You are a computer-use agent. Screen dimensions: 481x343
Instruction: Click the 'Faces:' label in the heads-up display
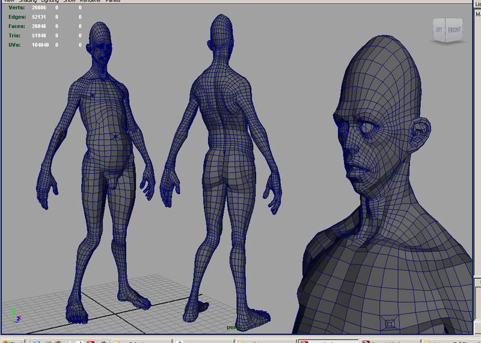[17, 26]
